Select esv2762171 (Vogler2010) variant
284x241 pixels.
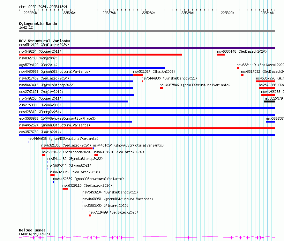(x=41, y=92)
